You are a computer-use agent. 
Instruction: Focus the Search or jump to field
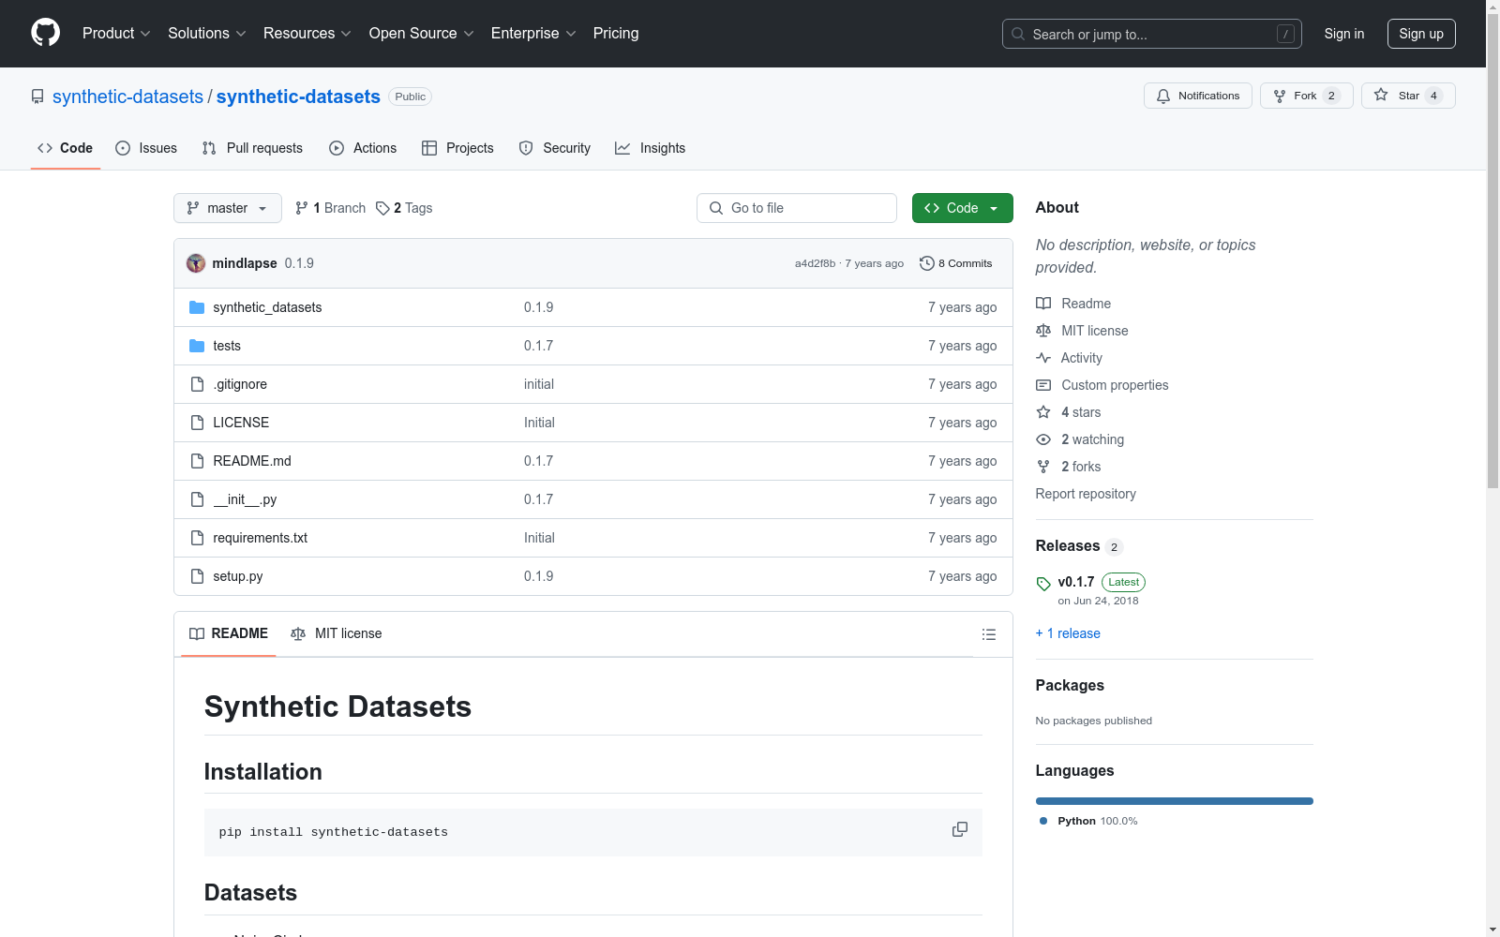coord(1151,34)
